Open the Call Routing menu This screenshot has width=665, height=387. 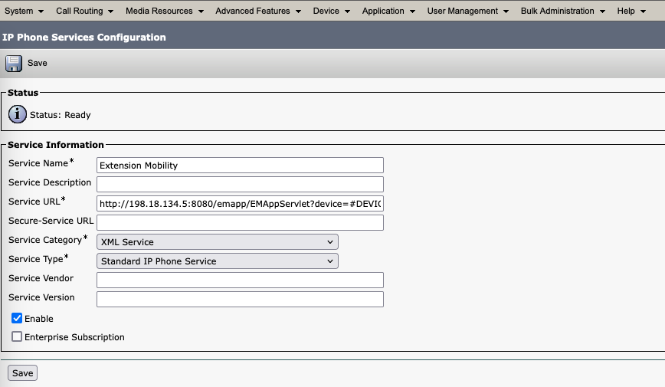coord(84,11)
